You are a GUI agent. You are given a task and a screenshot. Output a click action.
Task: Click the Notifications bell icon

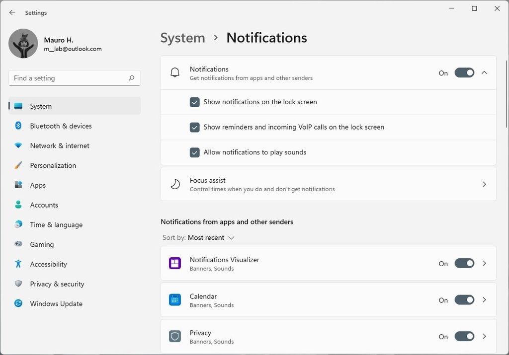click(x=175, y=72)
